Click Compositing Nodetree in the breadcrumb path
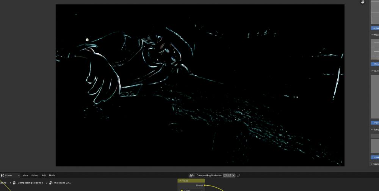The width and height of the screenshot is (379, 191). click(x=30, y=183)
